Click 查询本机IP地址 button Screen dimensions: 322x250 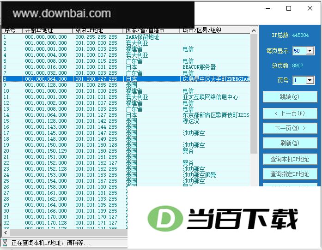tap(290, 159)
